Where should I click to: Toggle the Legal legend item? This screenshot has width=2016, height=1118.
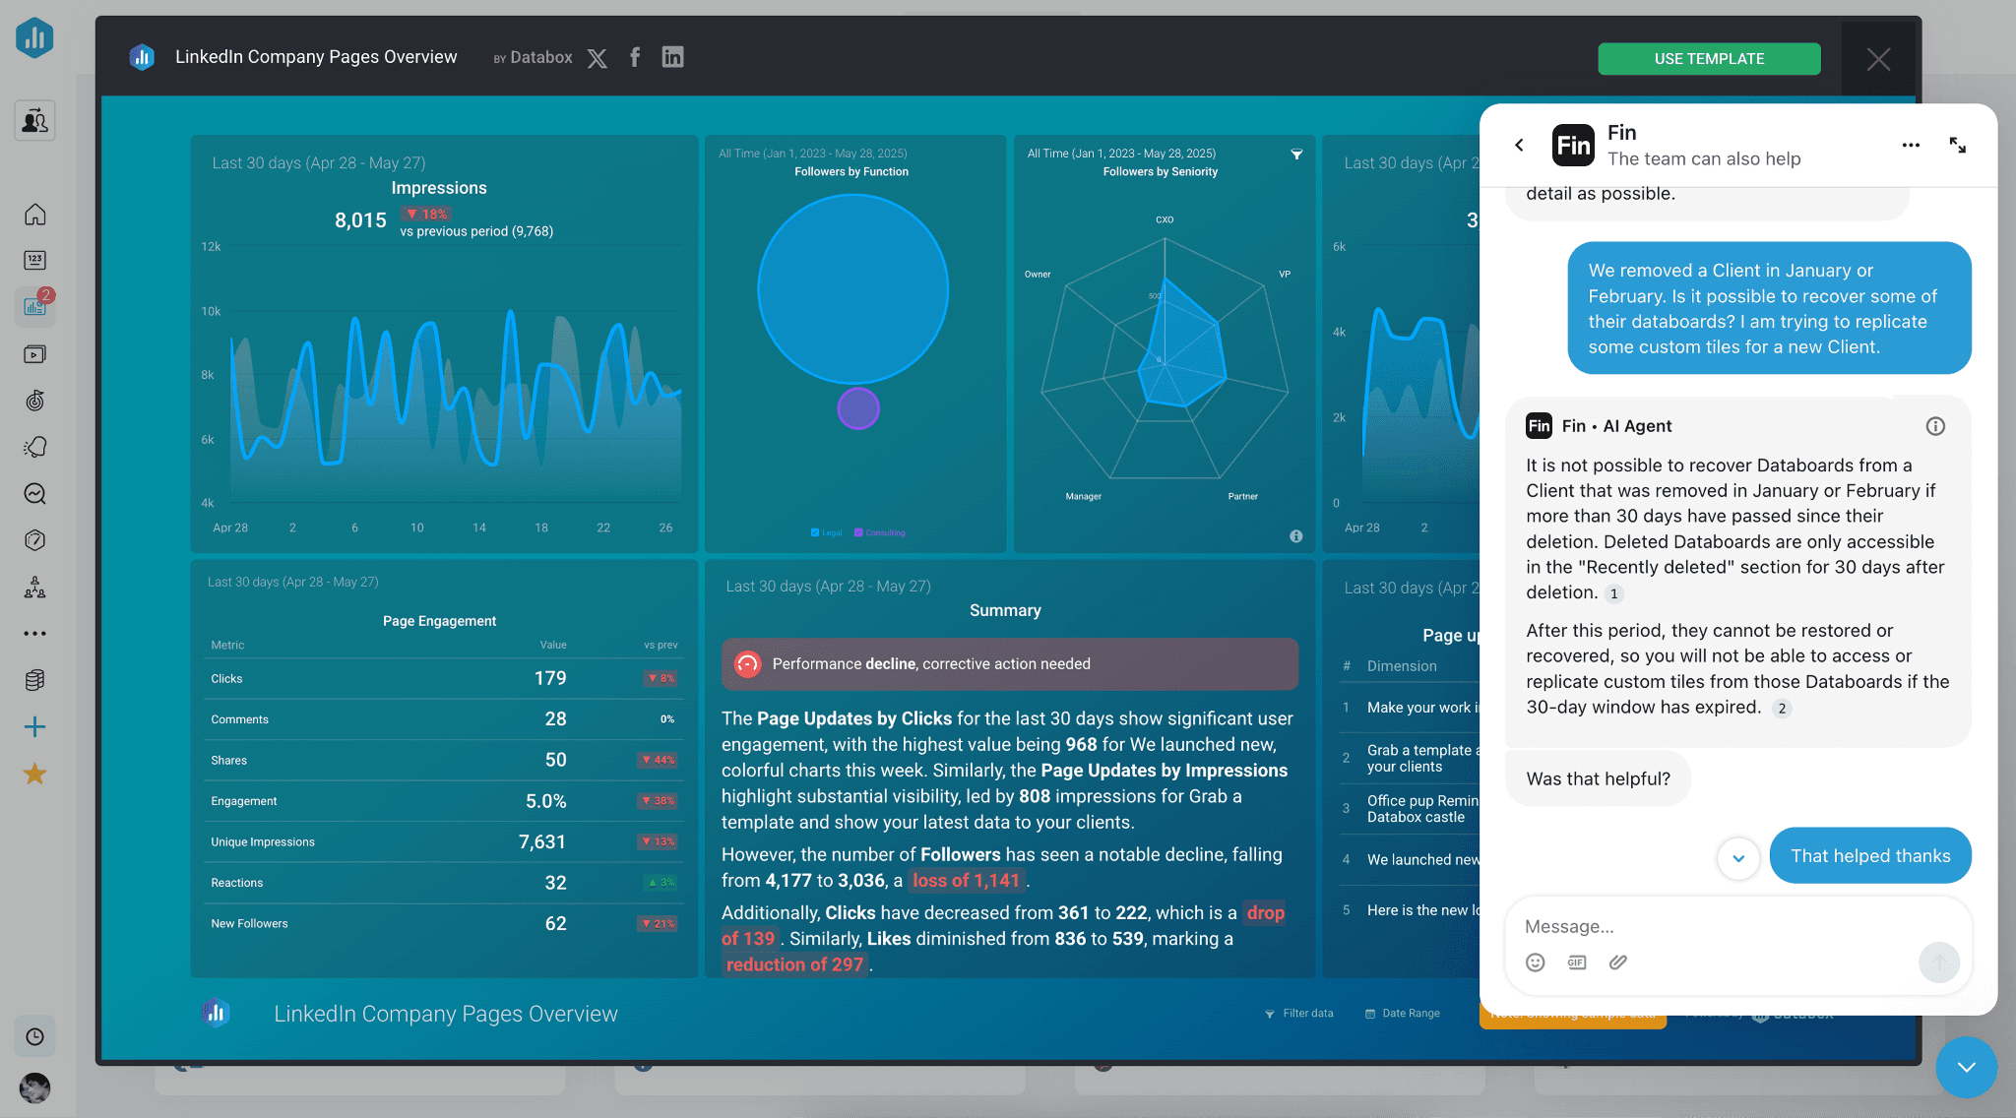tap(827, 532)
